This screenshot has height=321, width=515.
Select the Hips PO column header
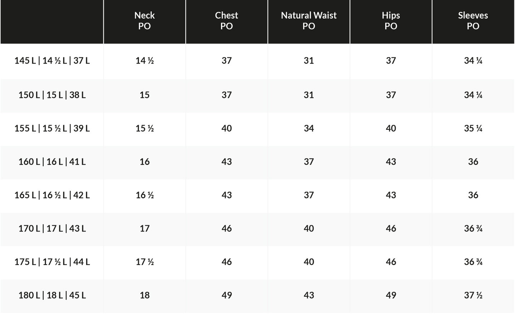(x=391, y=21)
